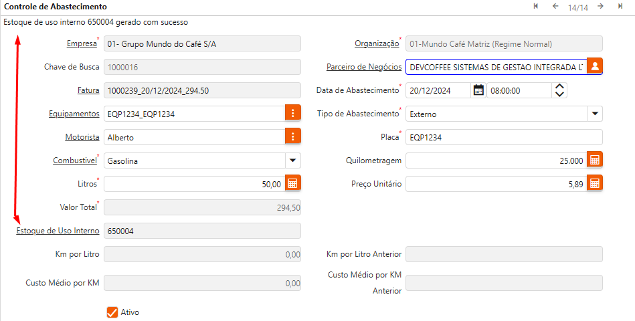Click the Empresa label link
Viewport: 635px width, 321px height.
[x=81, y=44]
